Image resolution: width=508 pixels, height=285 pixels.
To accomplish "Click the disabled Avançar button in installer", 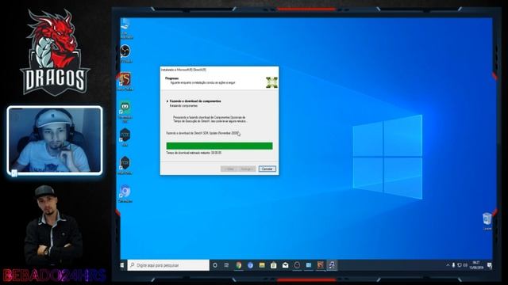I will point(247,169).
